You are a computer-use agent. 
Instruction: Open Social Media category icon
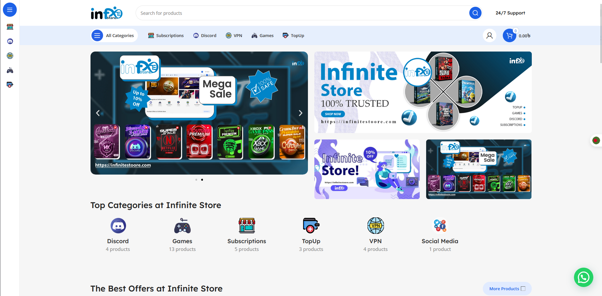point(440,225)
